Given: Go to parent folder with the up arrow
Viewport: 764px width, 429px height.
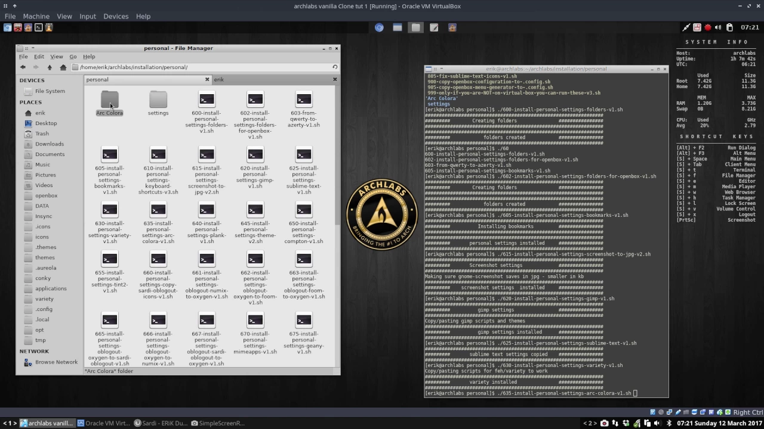Looking at the screenshot, I should click(50, 67).
